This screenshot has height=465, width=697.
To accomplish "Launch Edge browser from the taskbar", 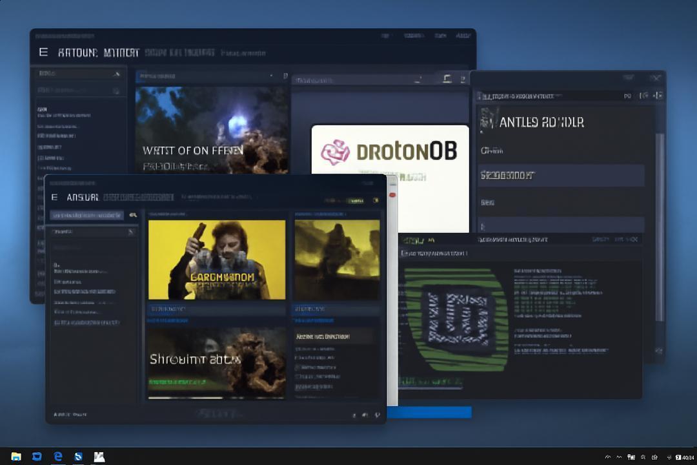I will point(58,457).
